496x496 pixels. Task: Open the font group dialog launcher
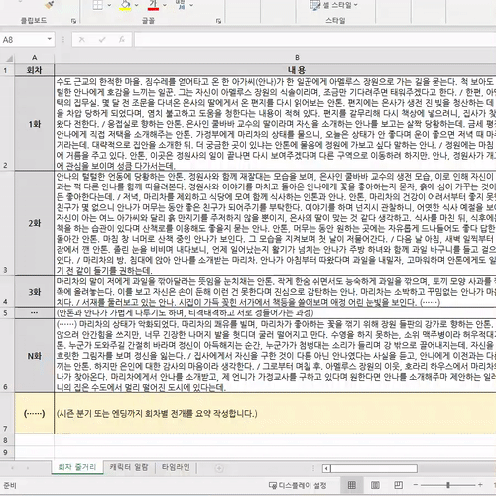218,21
